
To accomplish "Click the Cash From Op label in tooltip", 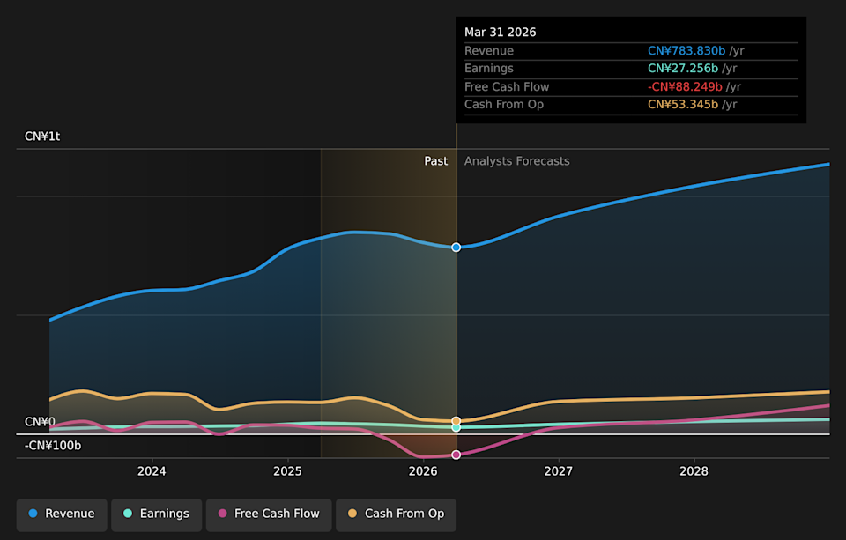I will tap(504, 105).
